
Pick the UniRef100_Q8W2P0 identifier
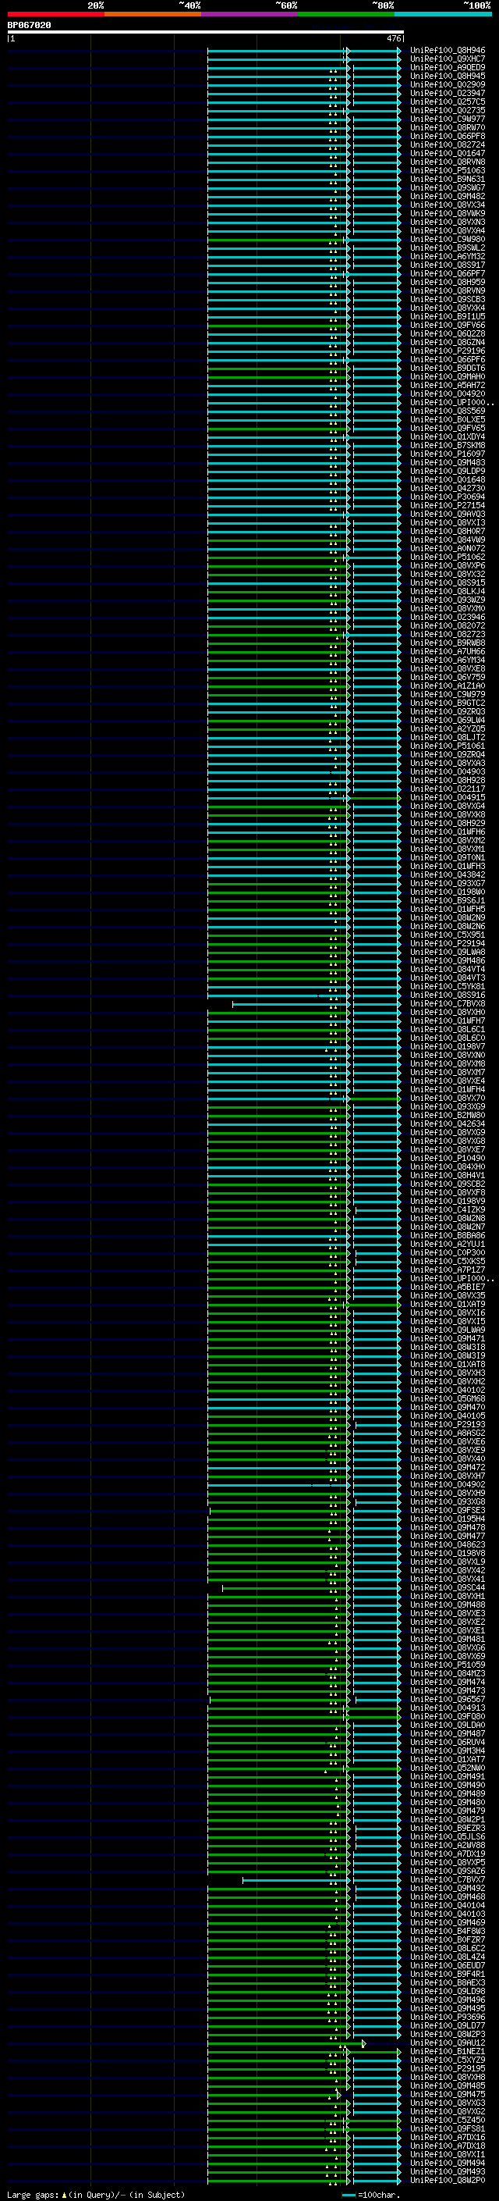448,2180
